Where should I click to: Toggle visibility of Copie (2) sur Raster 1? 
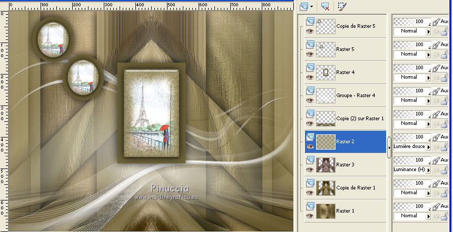tap(310, 123)
